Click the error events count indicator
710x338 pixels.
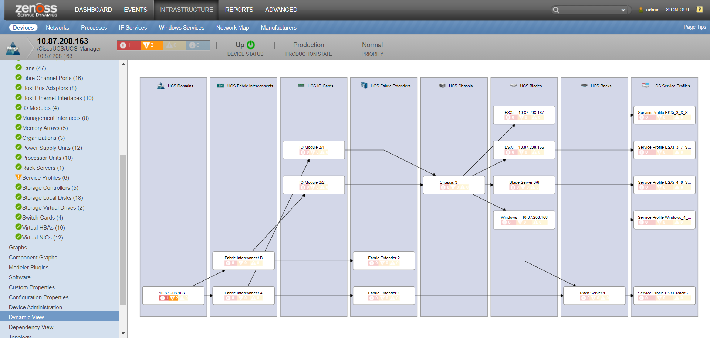[152, 45]
